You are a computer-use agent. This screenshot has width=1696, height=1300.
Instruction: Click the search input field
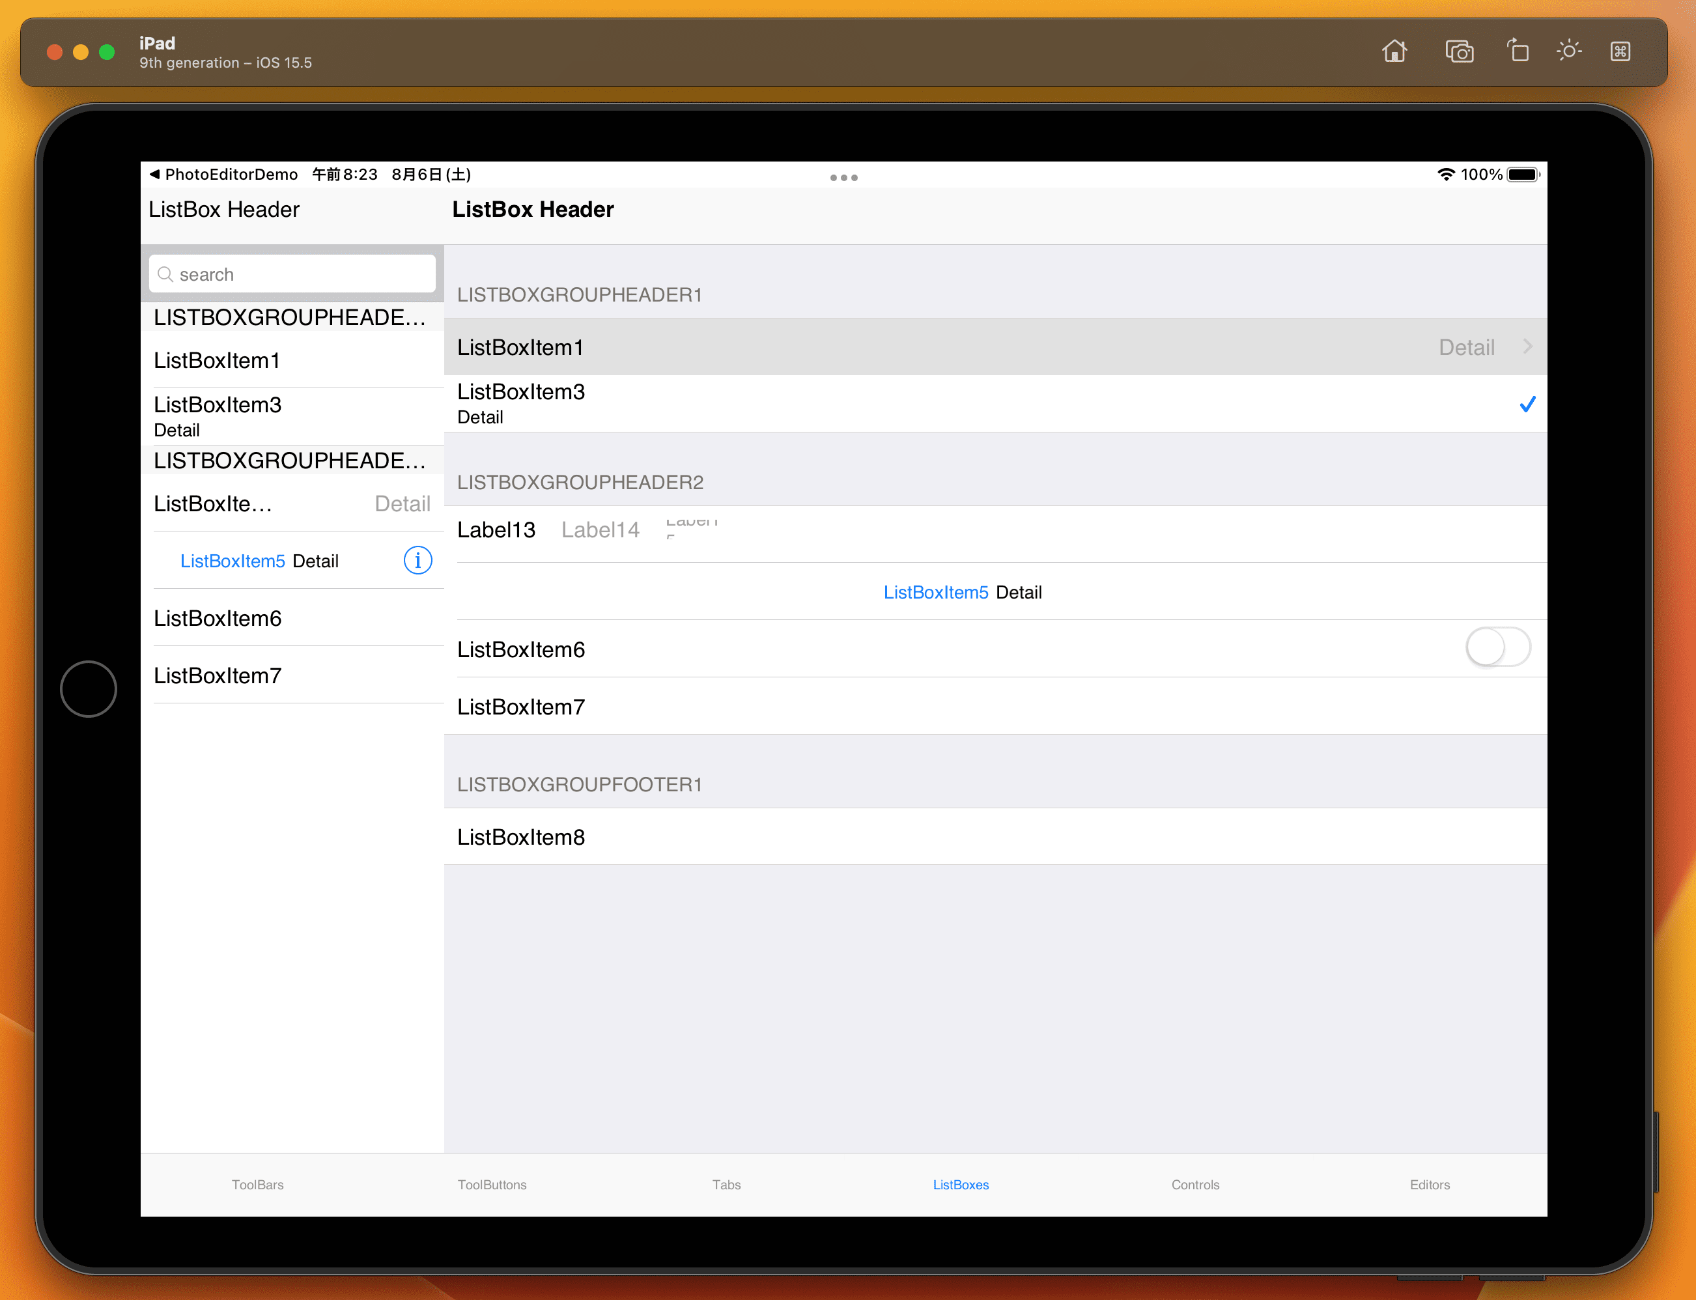(292, 274)
